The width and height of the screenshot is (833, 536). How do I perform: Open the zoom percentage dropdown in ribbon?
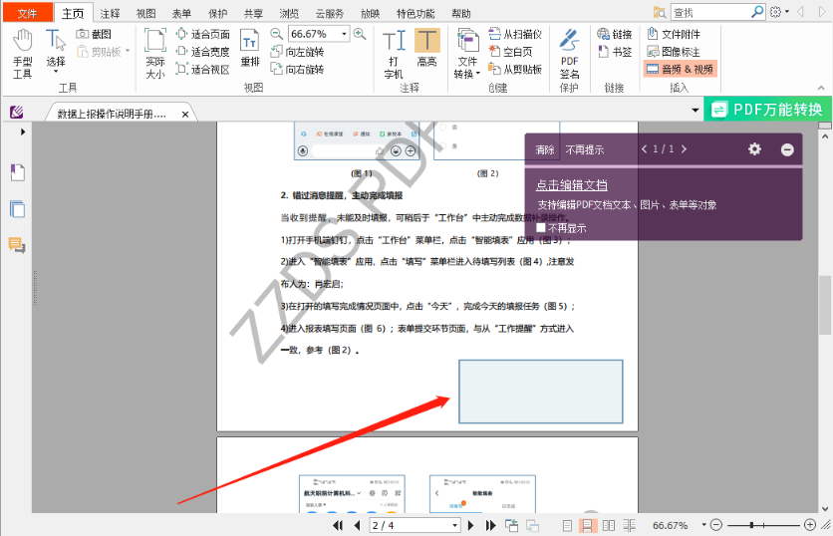[x=344, y=34]
